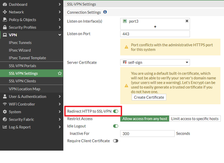Add a listening interface with plus icon
This screenshot has height=163, width=224.
coord(155,27)
